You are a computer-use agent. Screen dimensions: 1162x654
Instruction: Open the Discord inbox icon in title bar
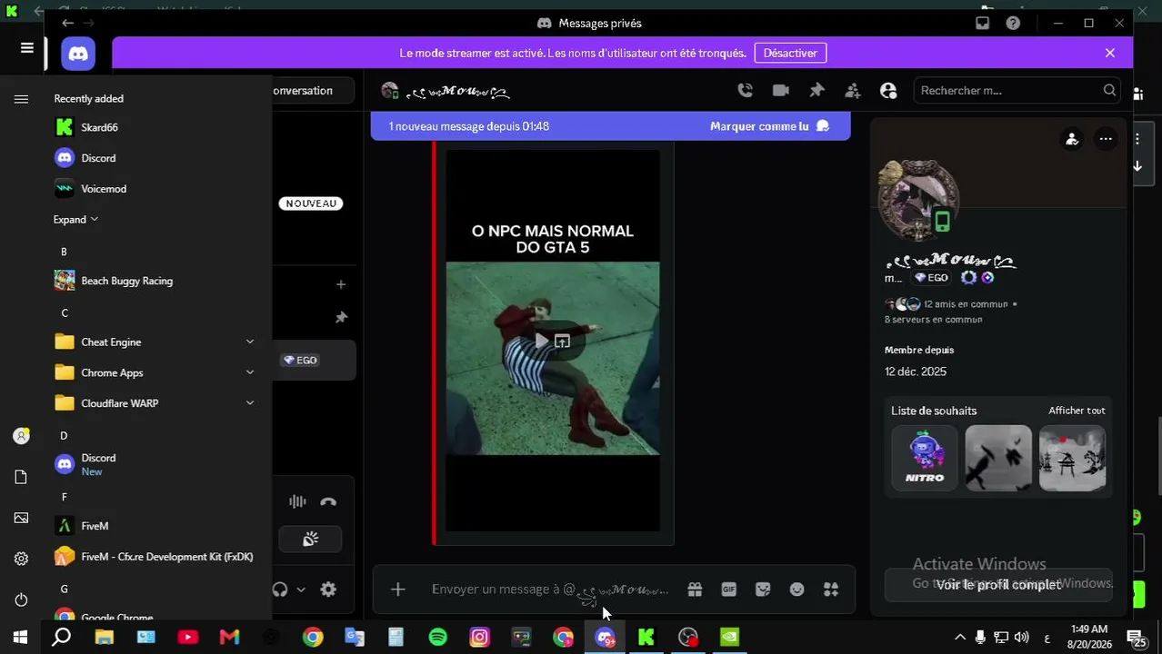click(x=982, y=23)
